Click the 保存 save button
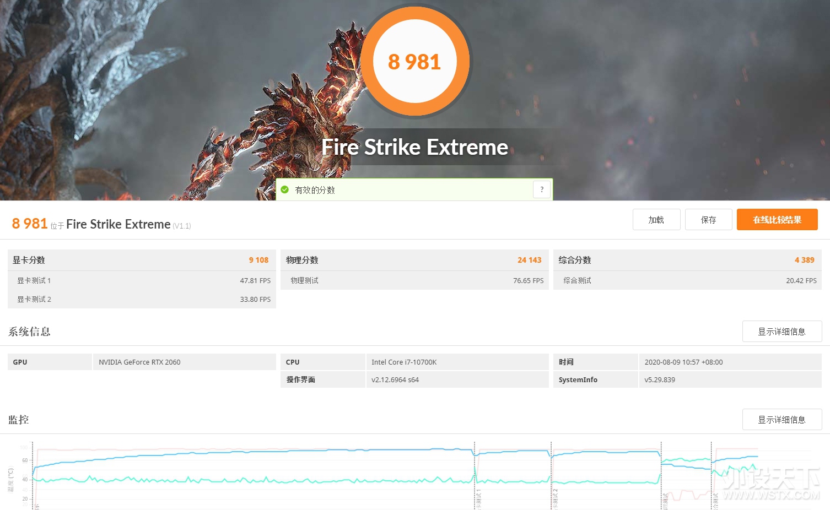The width and height of the screenshot is (830, 510). (709, 220)
